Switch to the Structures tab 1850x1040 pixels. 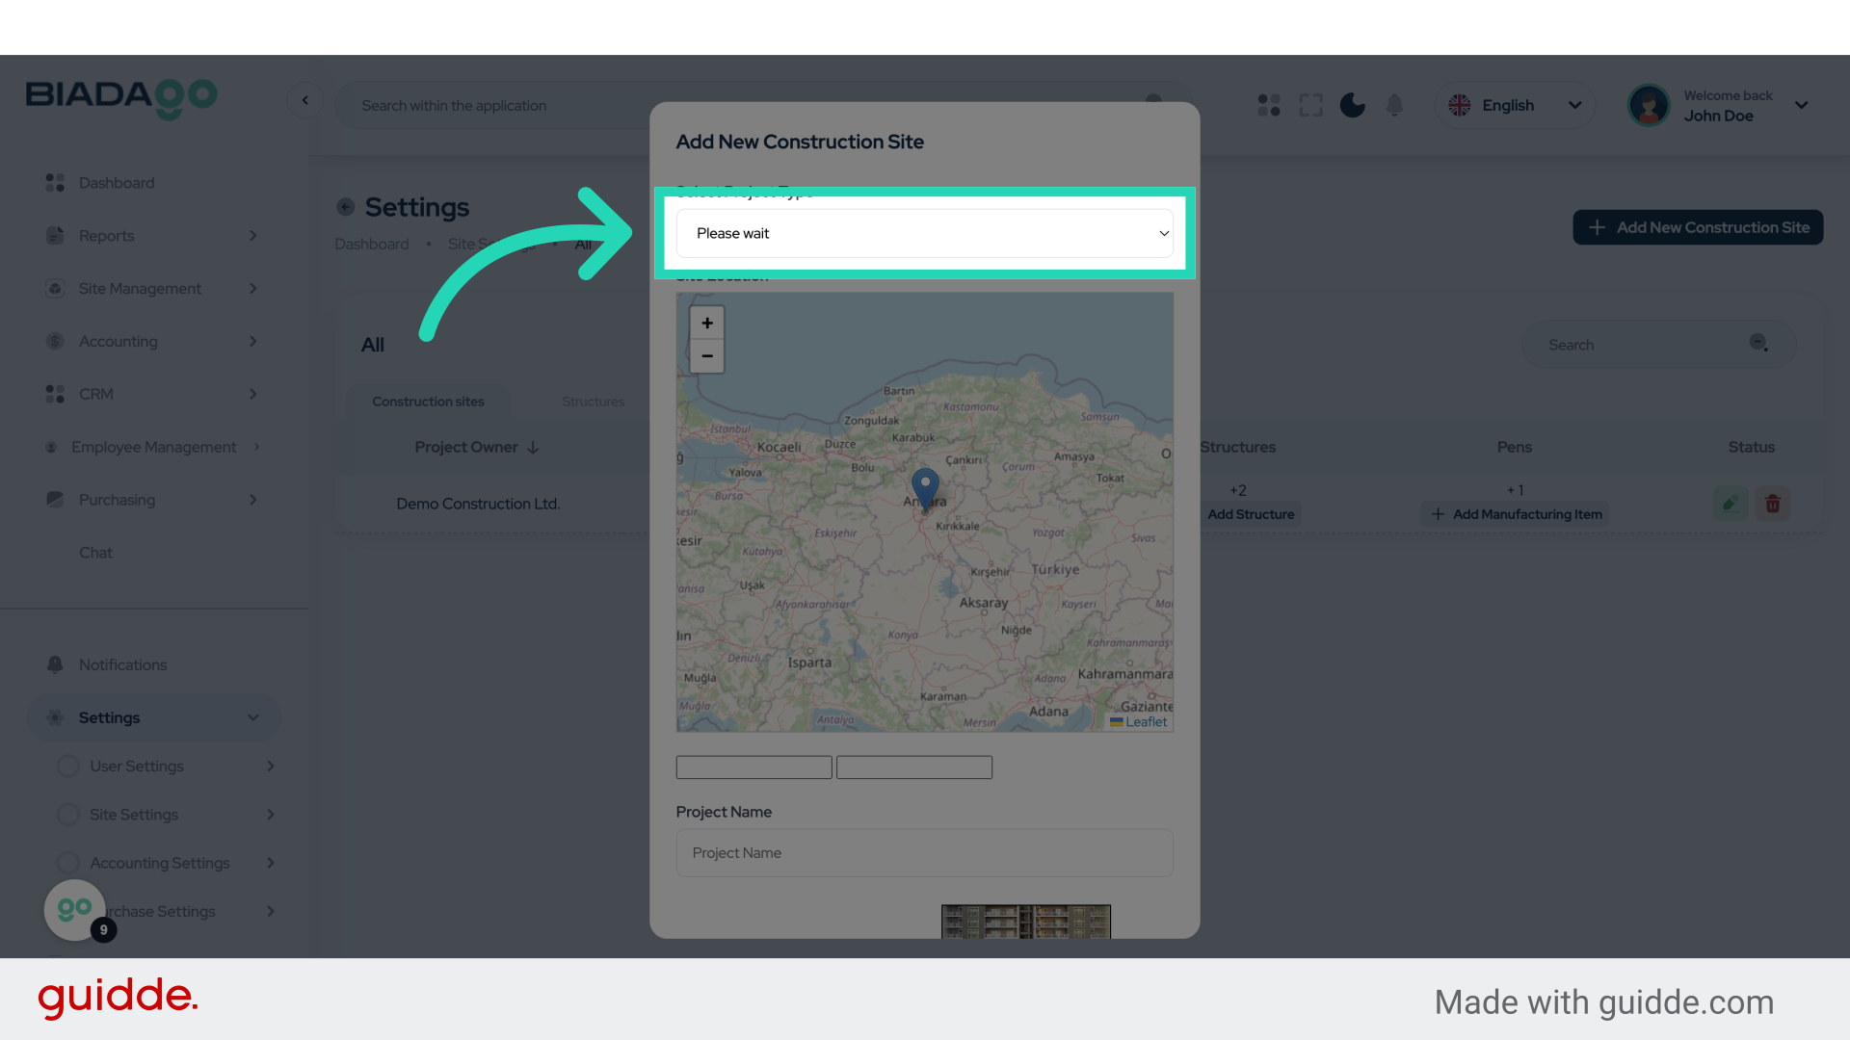[593, 402]
